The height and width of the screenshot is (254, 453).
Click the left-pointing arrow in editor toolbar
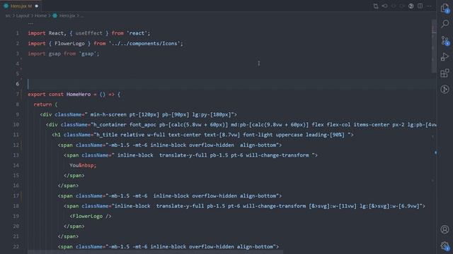[x=385, y=6]
